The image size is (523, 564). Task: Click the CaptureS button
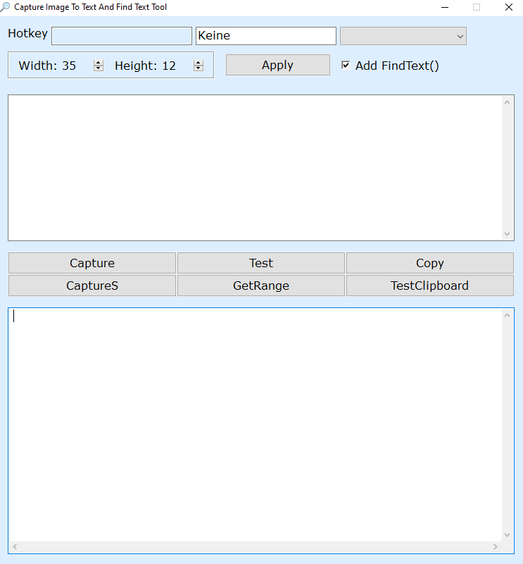coord(92,286)
